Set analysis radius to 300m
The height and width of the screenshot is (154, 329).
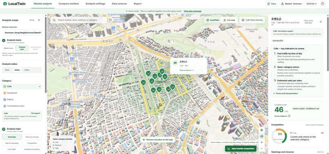click(x=17, y=70)
